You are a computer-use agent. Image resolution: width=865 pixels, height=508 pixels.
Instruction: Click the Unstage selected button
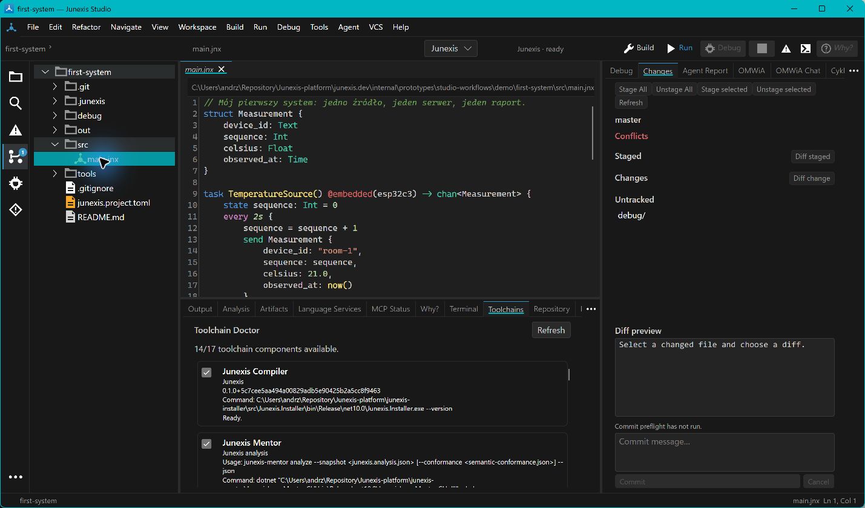[x=783, y=90]
